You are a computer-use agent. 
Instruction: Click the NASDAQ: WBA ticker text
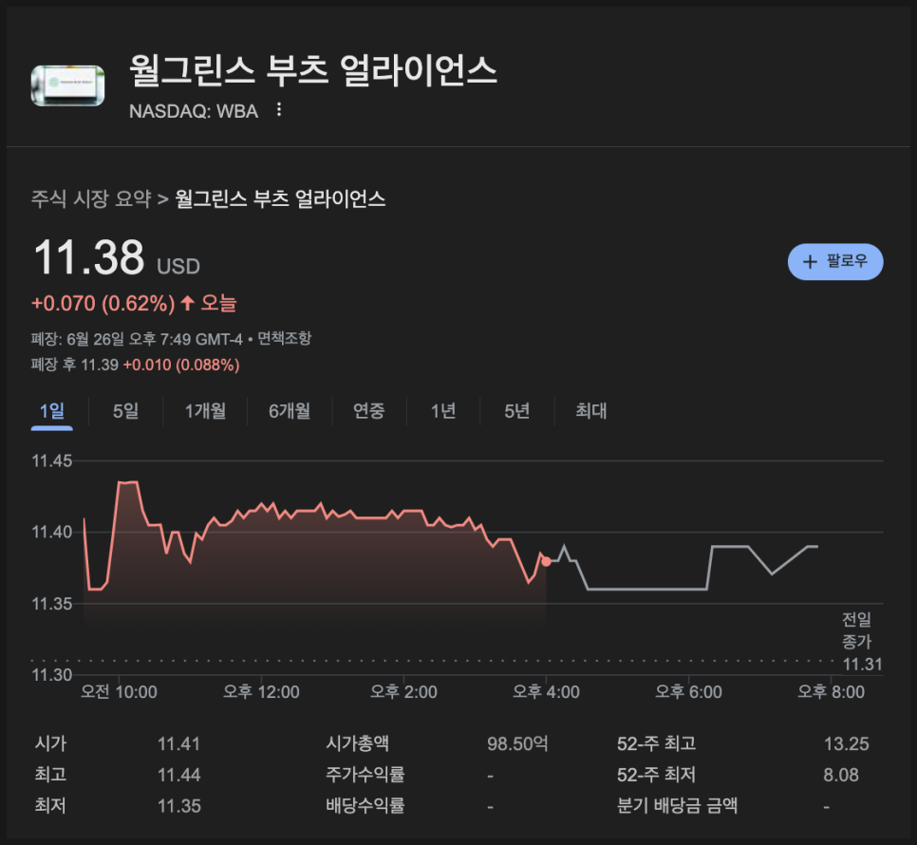(x=194, y=111)
